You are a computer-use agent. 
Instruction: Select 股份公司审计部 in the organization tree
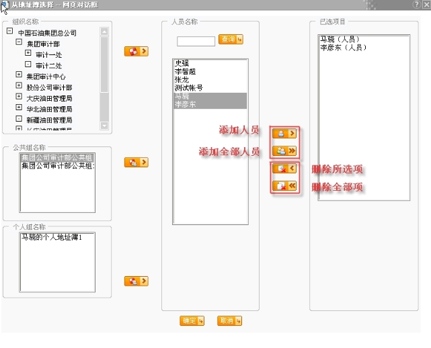pyautogui.click(x=49, y=87)
